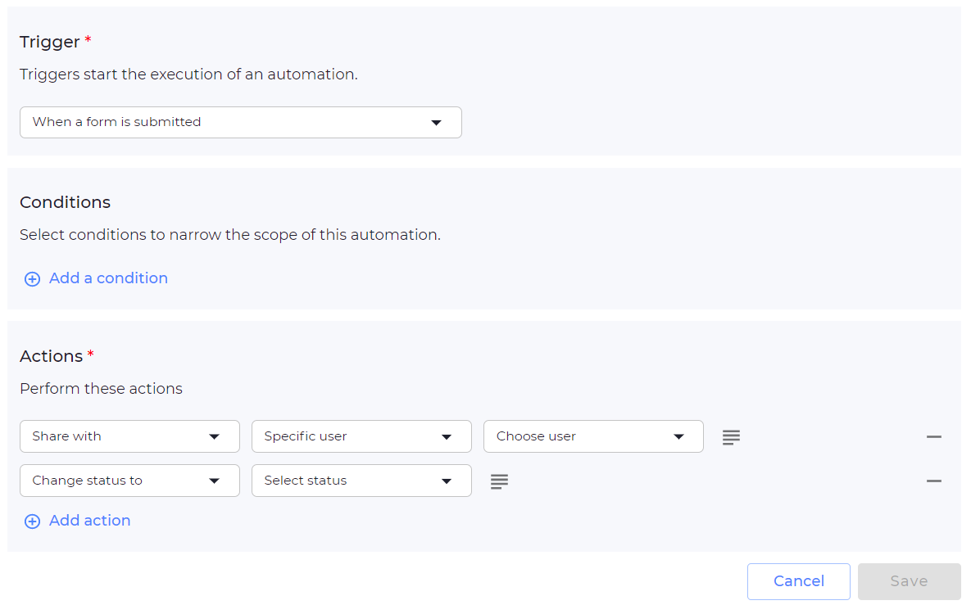Click the lines icon on the Share with row

(731, 437)
